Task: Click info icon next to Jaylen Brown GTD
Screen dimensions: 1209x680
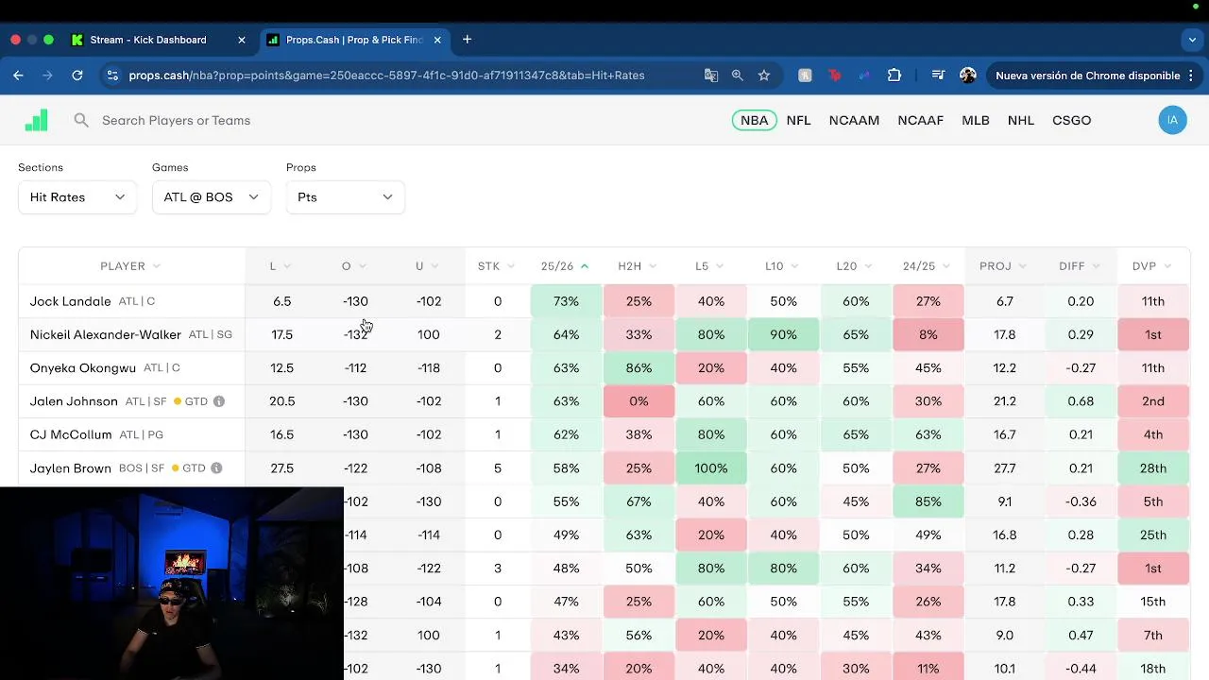Action: [216, 468]
